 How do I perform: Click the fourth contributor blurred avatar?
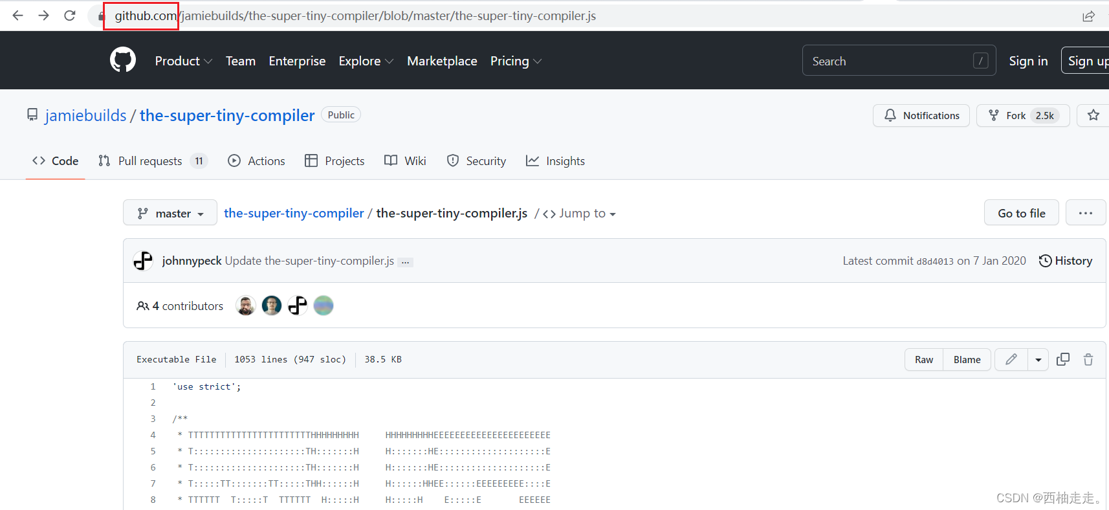324,305
